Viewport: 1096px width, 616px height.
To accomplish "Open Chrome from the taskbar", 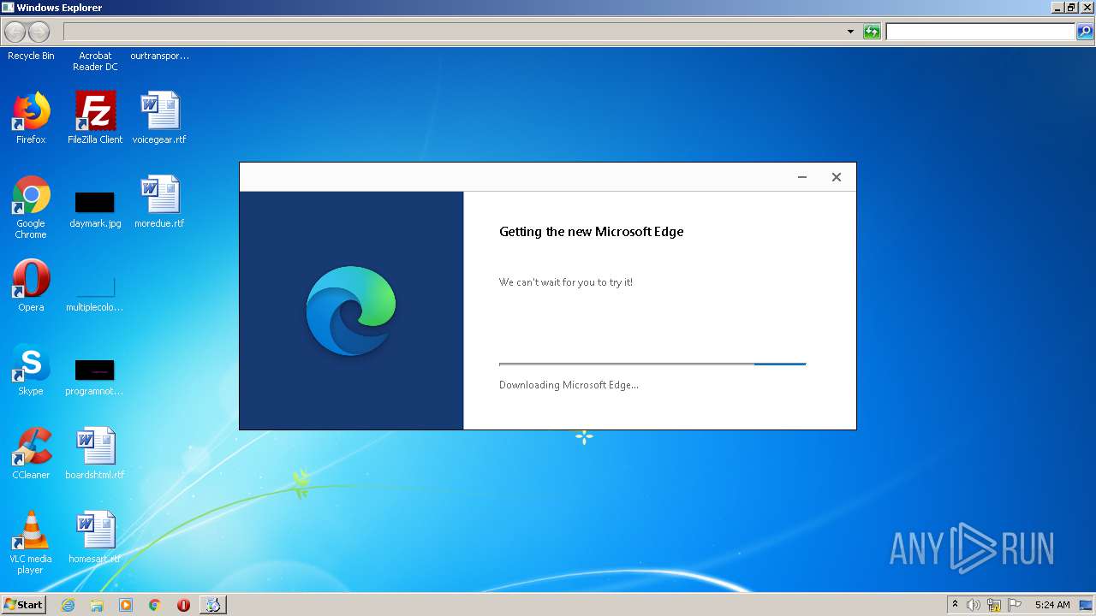I will coord(154,605).
